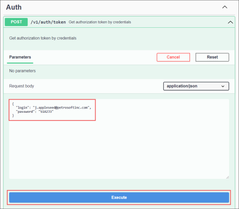Image resolution: width=239 pixels, height=209 pixels.
Task: Click the green POST method badge
Action: [17, 22]
